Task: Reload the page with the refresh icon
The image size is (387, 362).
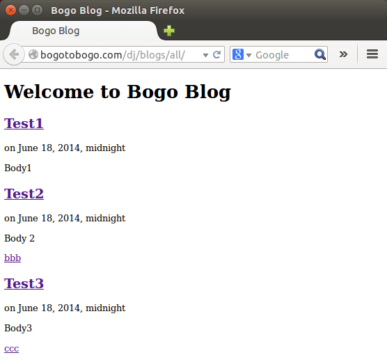Action: pos(216,54)
